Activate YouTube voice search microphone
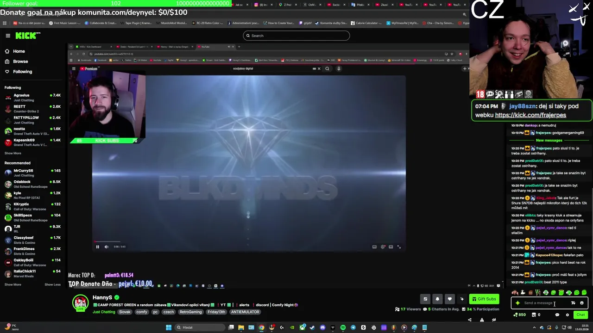The image size is (593, 333). tap(339, 68)
